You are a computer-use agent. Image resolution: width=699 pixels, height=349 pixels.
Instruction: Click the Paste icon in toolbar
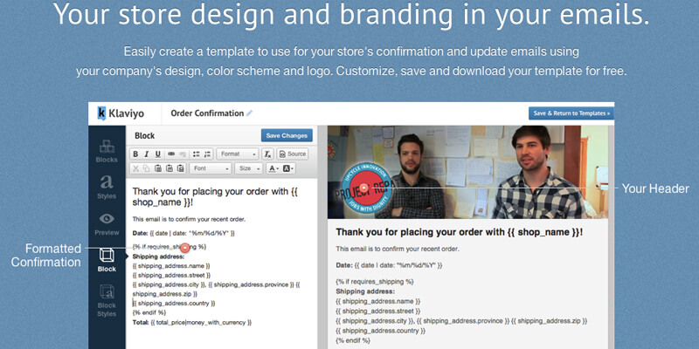[x=158, y=168]
